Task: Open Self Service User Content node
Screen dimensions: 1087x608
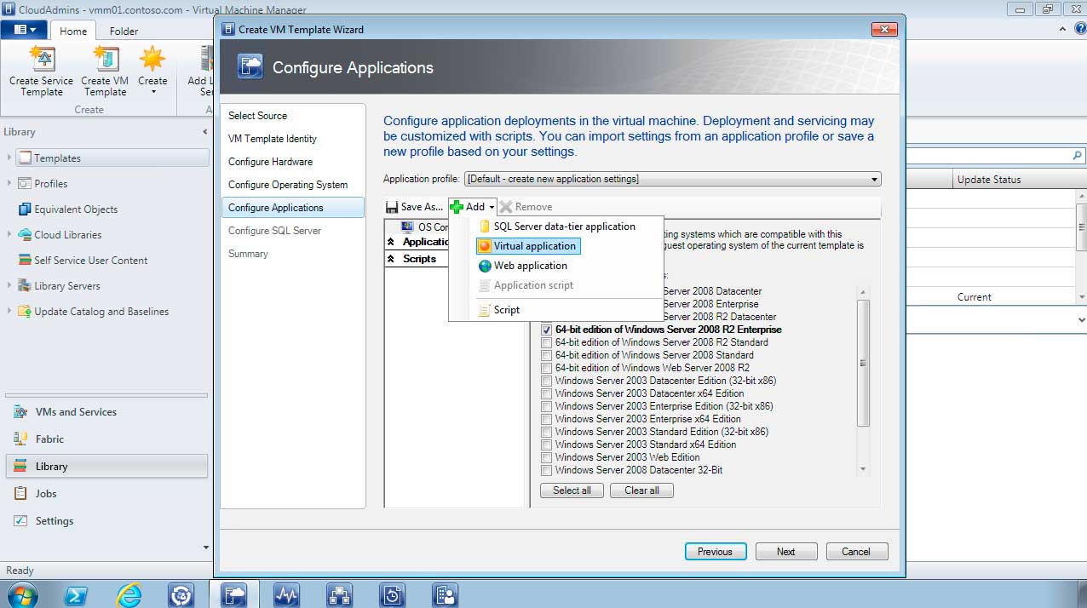Action: coord(90,261)
